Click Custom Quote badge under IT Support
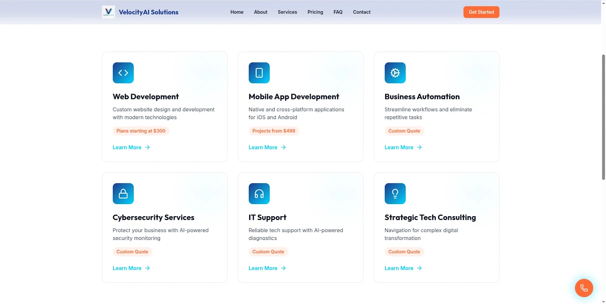 coord(268,252)
